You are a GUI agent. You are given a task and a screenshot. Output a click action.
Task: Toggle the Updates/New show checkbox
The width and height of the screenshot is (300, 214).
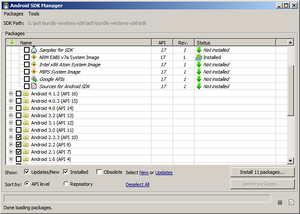pyautogui.click(x=27, y=172)
